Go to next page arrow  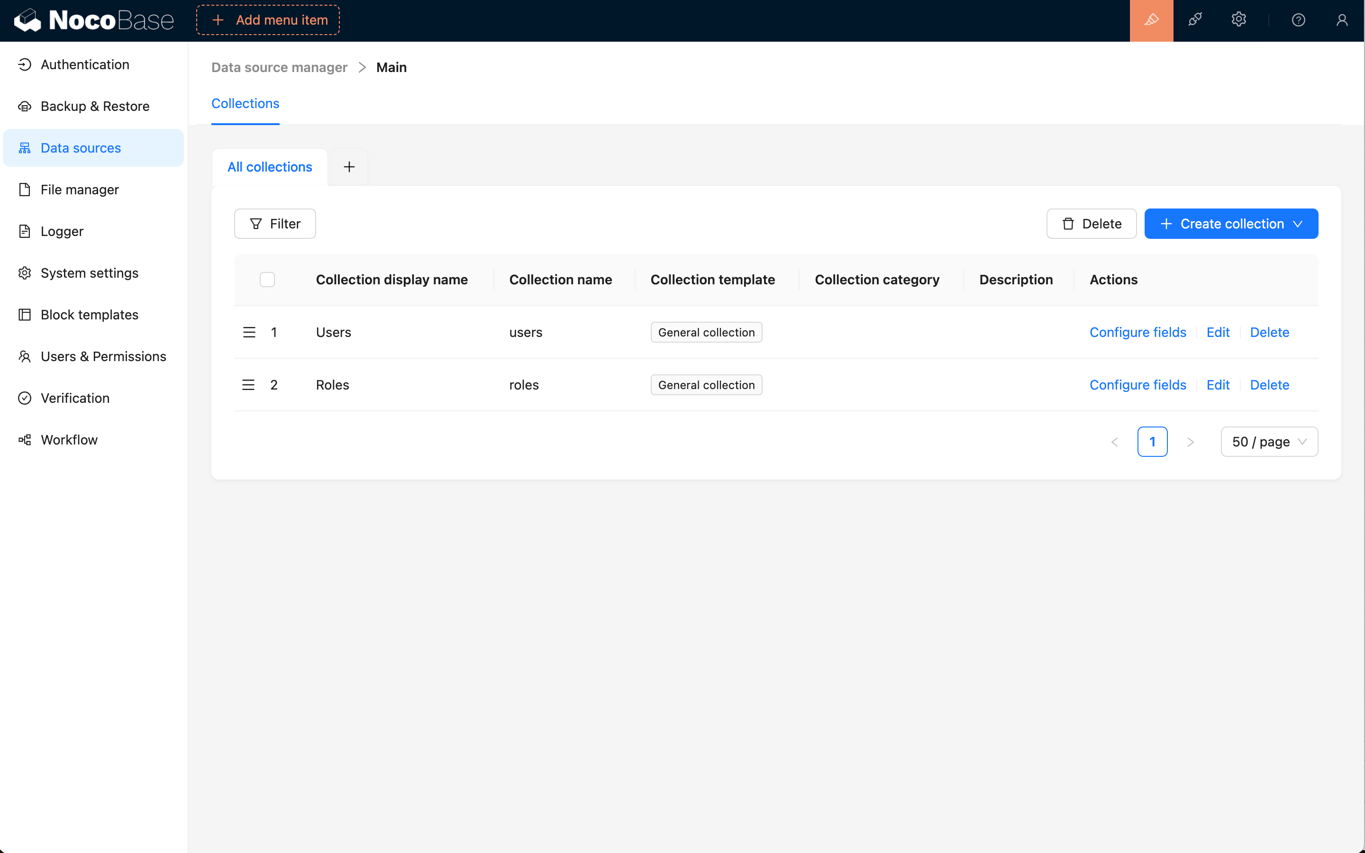click(x=1190, y=442)
